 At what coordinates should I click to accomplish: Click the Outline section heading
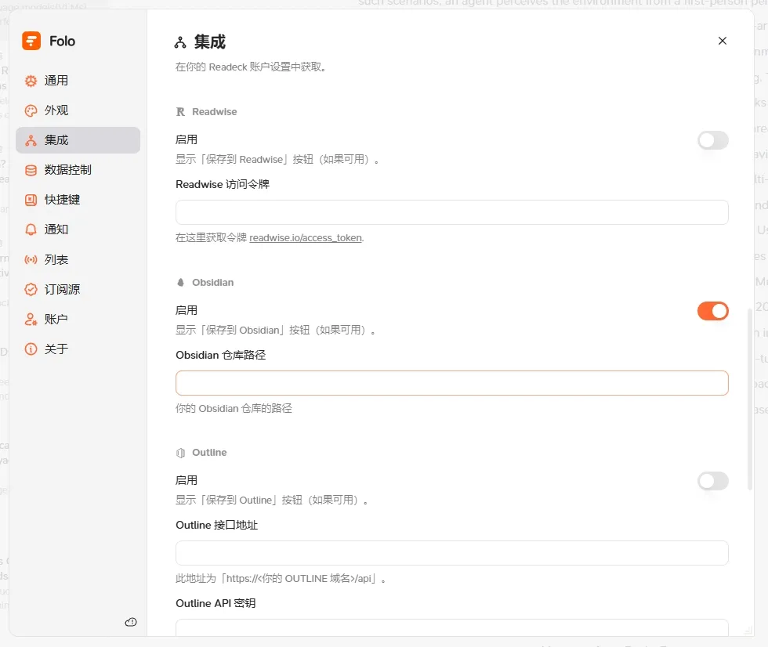pos(210,453)
